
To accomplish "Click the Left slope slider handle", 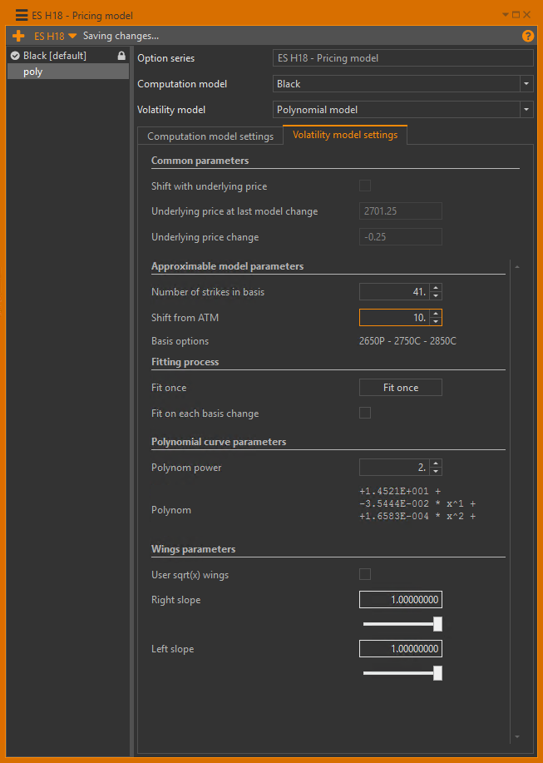I will 437,673.
